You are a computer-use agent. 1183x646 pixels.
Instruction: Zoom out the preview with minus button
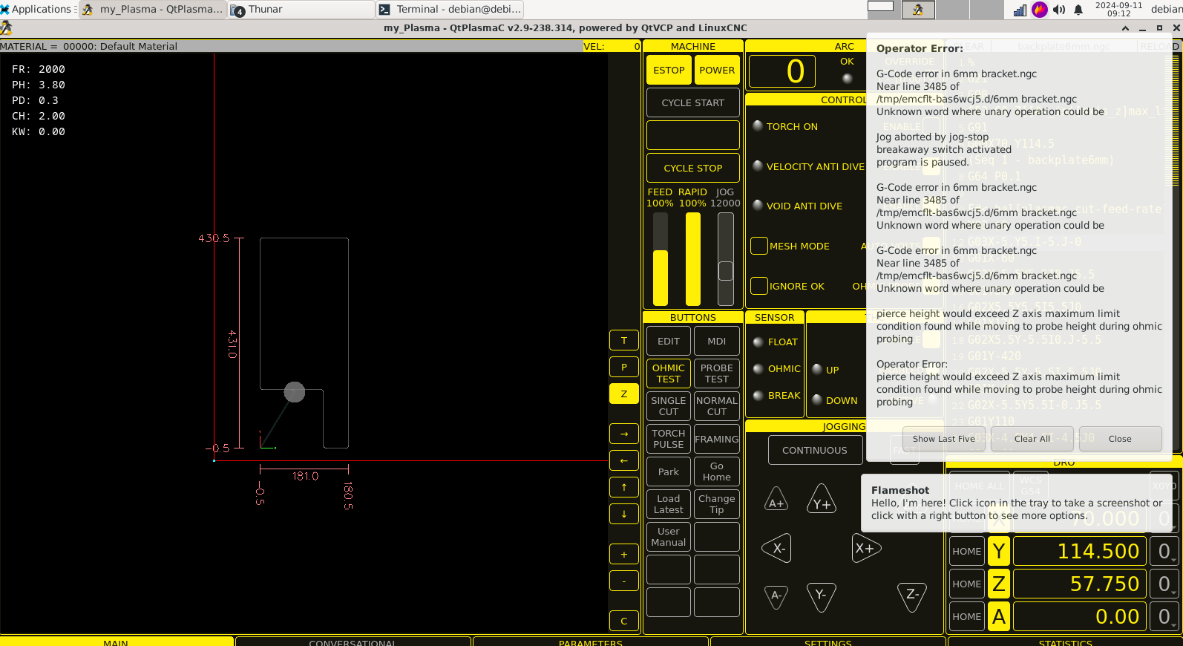click(624, 581)
